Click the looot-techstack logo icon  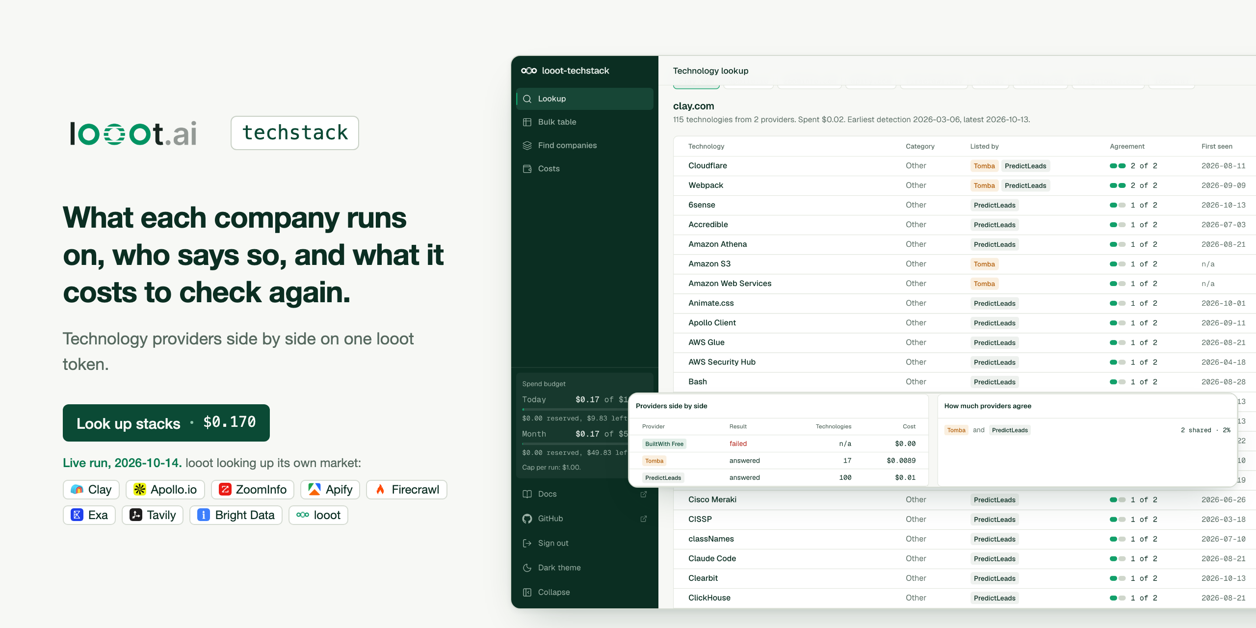click(x=529, y=71)
